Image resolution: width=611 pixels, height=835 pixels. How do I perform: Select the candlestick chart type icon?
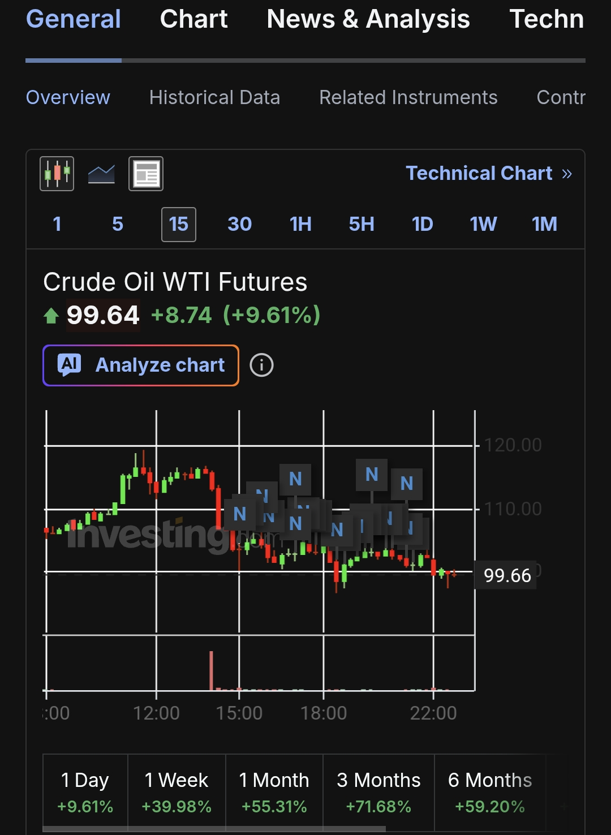(57, 174)
